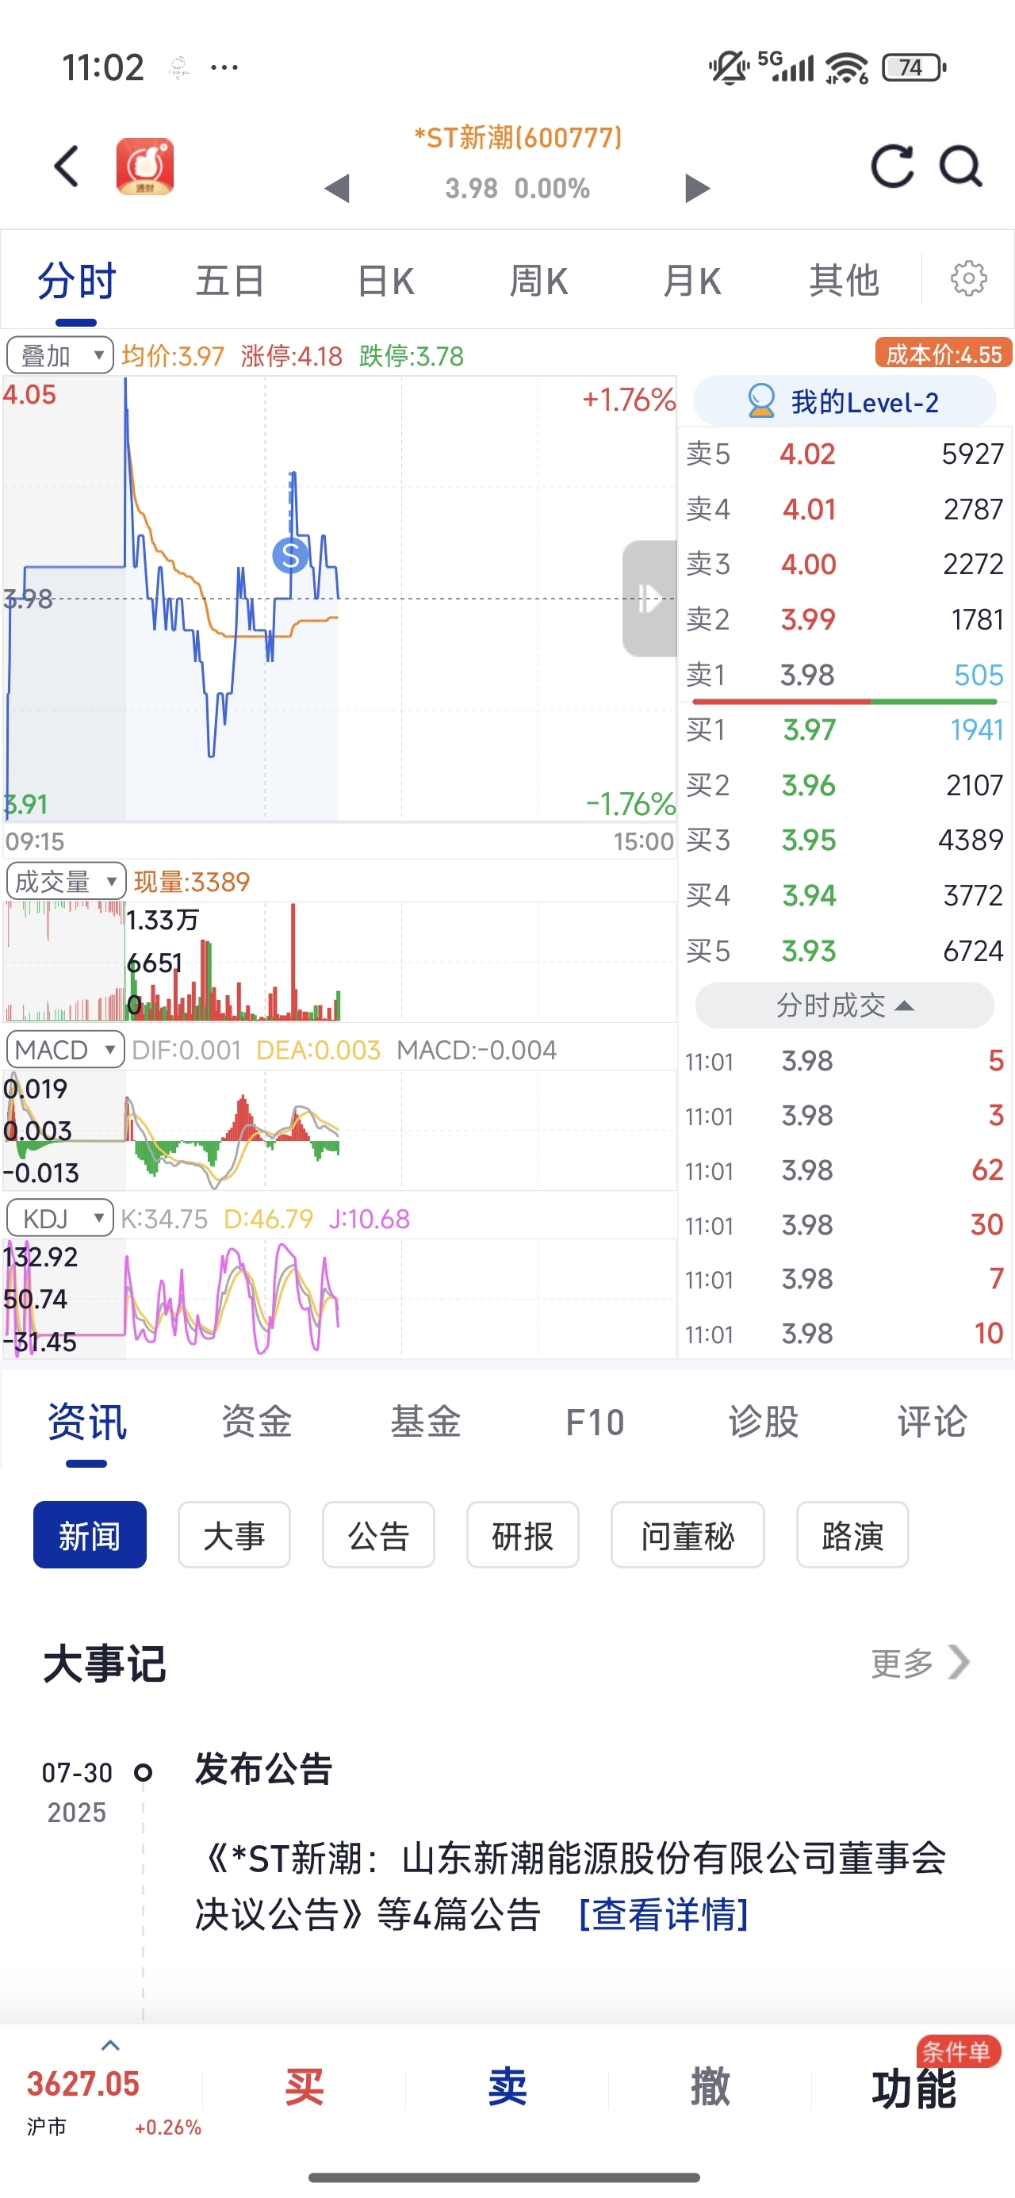Switch to the 基金 tab
The width and height of the screenshot is (1015, 2198).
coord(425,1423)
